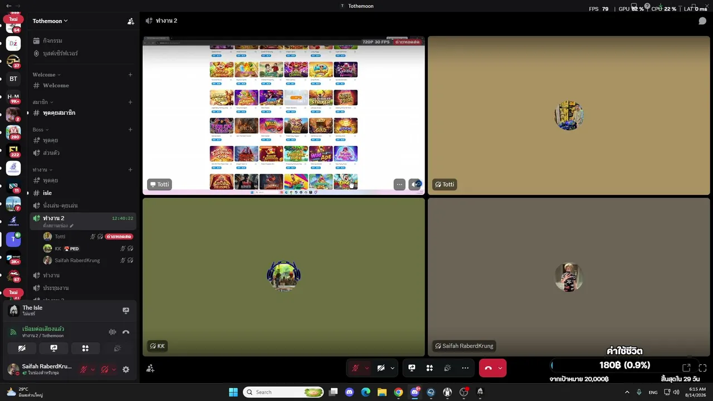This screenshot has height=401, width=713.
Task: Share your screen from the call bar
Action: pyautogui.click(x=412, y=368)
